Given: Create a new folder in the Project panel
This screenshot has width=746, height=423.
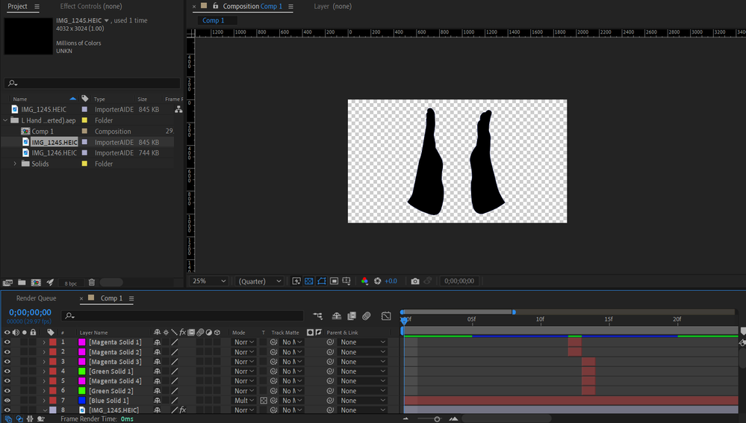Looking at the screenshot, I should pos(22,282).
